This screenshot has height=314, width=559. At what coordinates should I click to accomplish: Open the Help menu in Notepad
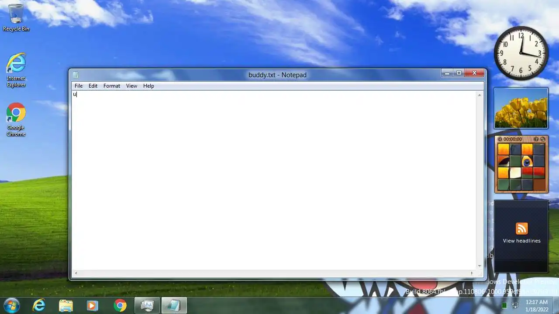tap(148, 86)
